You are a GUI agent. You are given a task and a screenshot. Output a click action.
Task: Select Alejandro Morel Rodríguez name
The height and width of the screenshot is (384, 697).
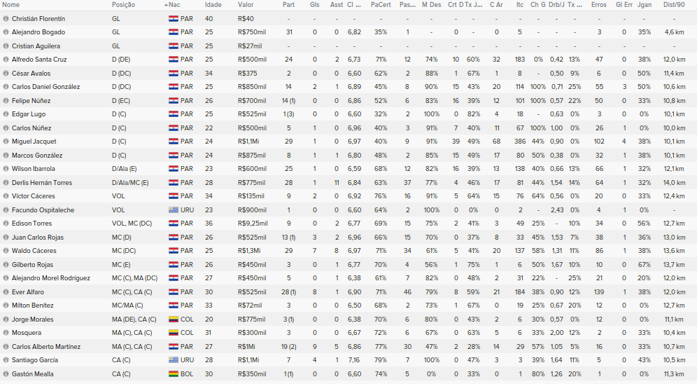click(51, 278)
